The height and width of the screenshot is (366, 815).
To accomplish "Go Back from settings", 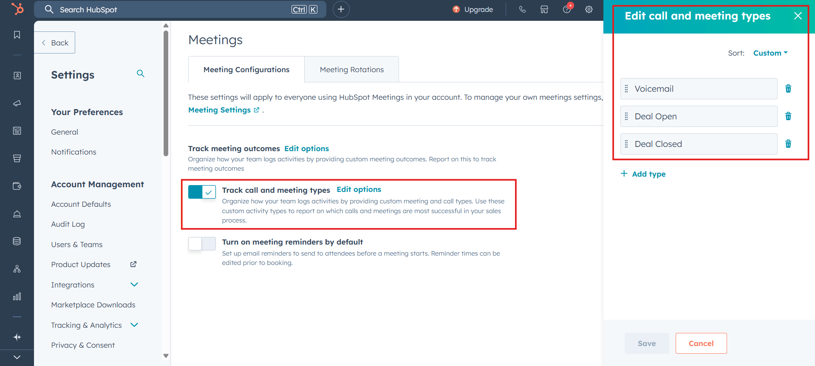I will pos(55,42).
